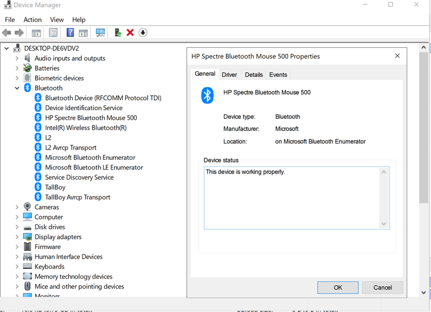The width and height of the screenshot is (431, 312).
Task: Expand the Disk drives category
Action: pos(17,227)
